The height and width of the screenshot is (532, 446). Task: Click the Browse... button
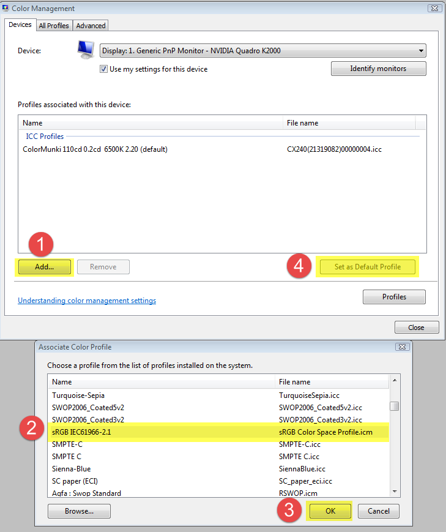coord(79,511)
